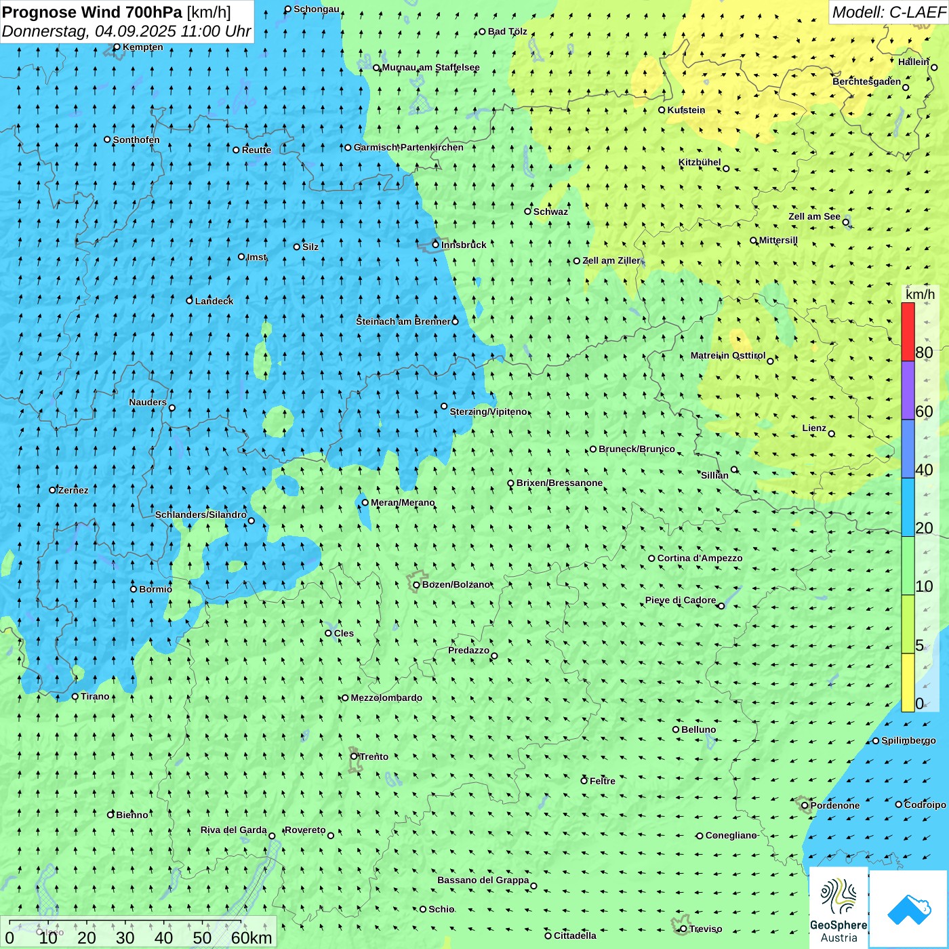
Task: Click the date 'Donnerstag, 04.09.2025 11:00 Uhr'
Action: pyautogui.click(x=127, y=31)
